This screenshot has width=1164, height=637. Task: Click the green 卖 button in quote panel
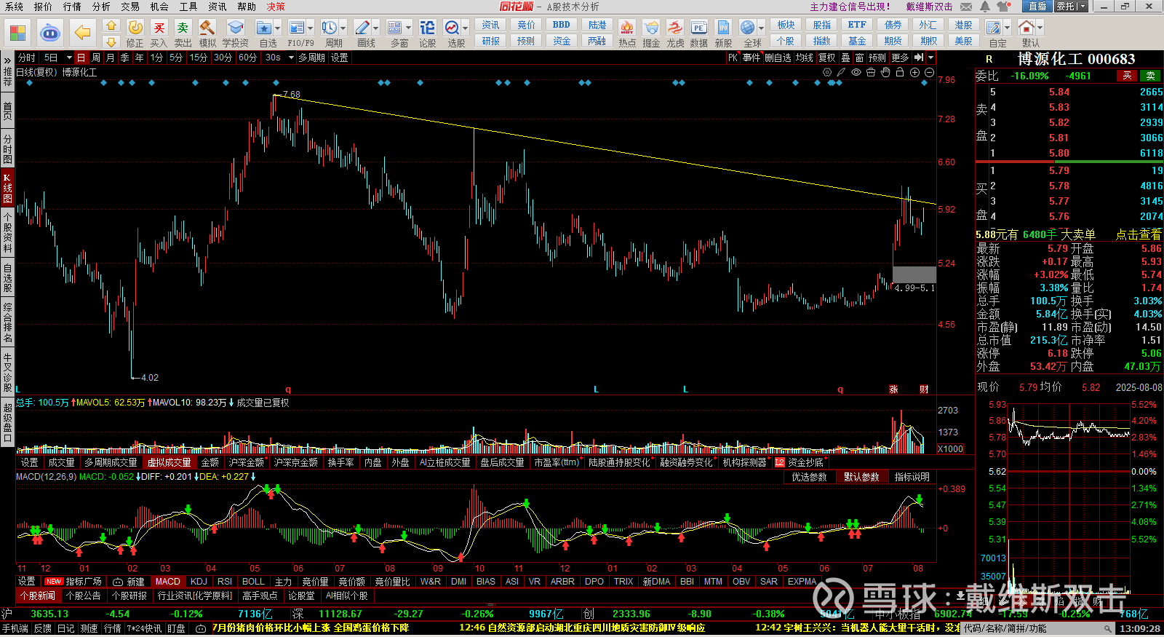(1151, 76)
